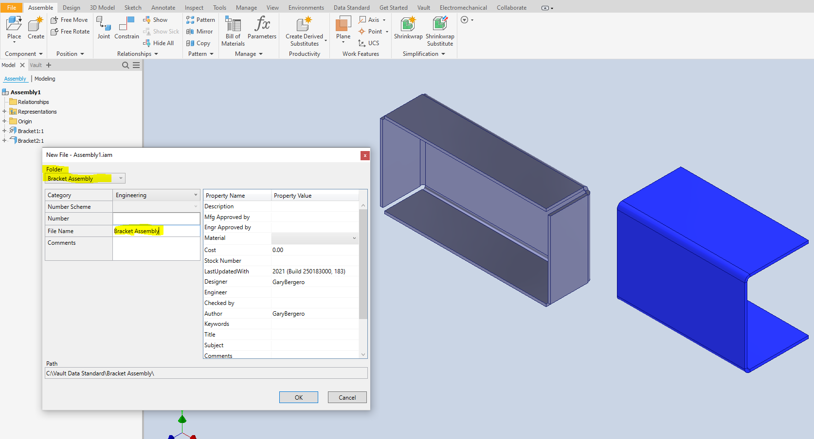The height and width of the screenshot is (439, 814).
Task: Click the Place component tool
Action: [14, 28]
